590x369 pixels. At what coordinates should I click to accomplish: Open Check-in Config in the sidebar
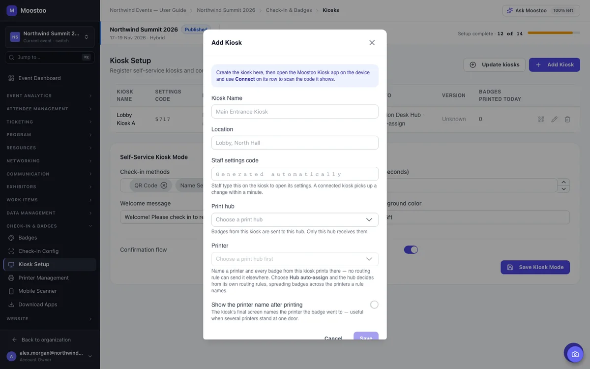point(50,251)
